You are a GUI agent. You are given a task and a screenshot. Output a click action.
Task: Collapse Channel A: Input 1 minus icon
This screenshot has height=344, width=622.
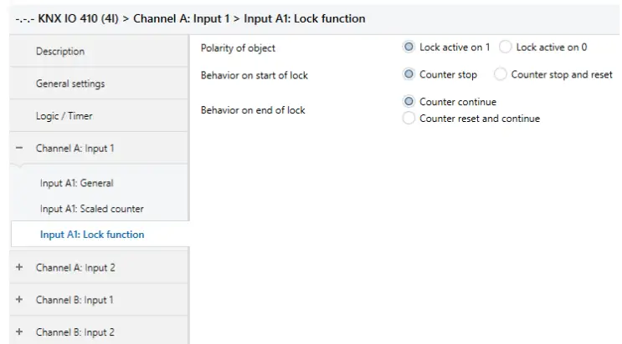(x=19, y=149)
